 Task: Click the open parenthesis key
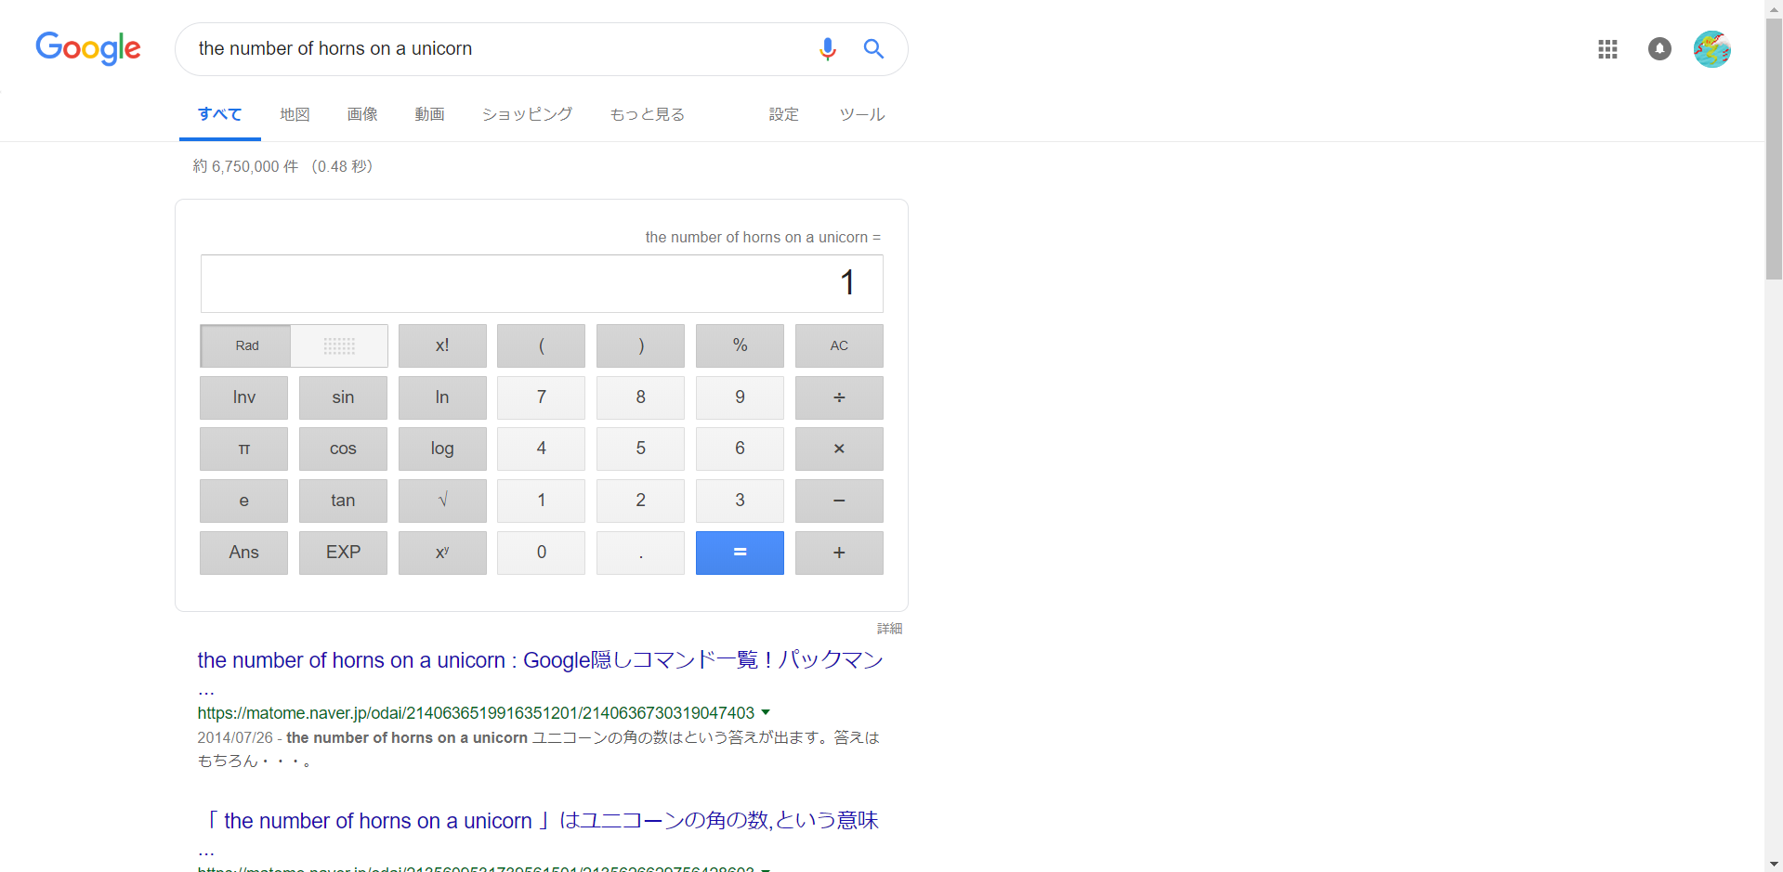pyautogui.click(x=541, y=345)
